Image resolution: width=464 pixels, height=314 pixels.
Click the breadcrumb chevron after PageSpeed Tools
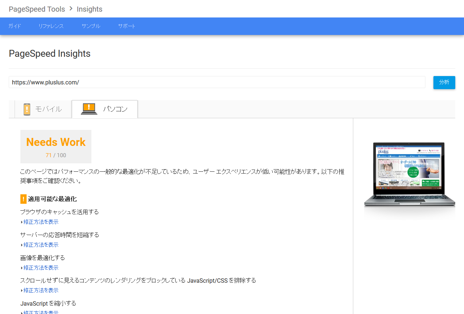[x=71, y=9]
